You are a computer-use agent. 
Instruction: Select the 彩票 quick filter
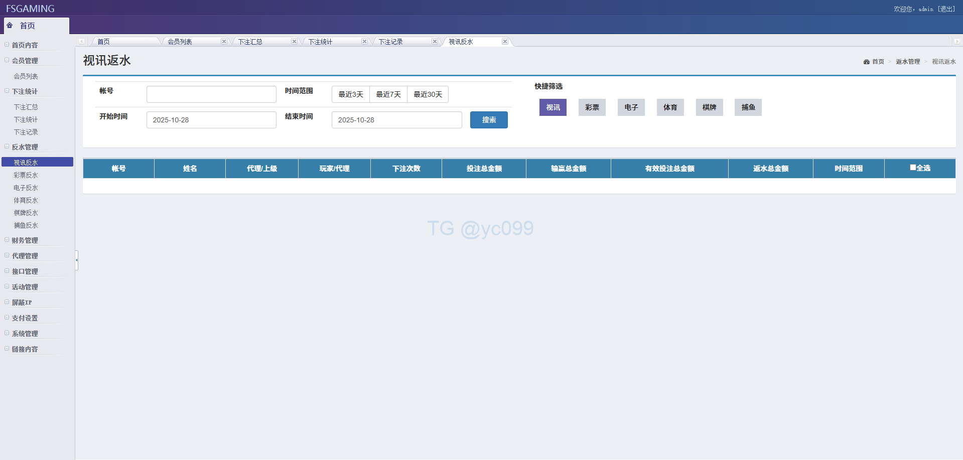(x=592, y=107)
